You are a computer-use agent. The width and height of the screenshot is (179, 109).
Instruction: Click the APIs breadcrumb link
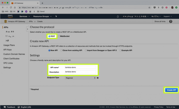31,21
